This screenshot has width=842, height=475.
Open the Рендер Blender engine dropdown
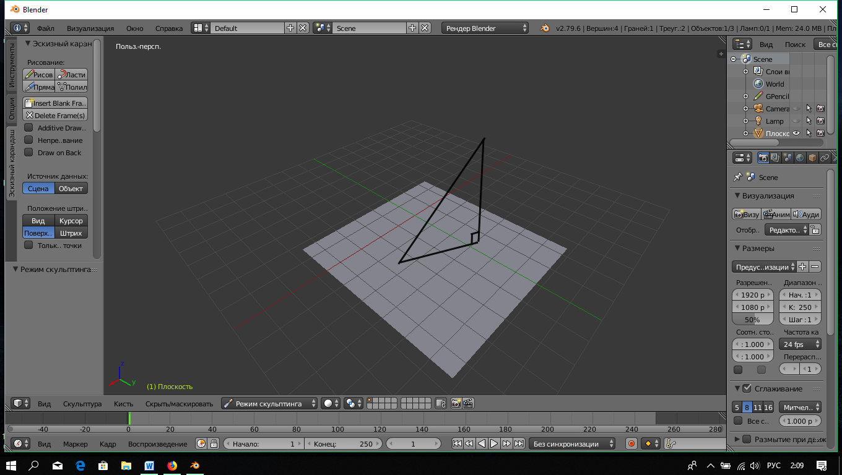click(485, 28)
